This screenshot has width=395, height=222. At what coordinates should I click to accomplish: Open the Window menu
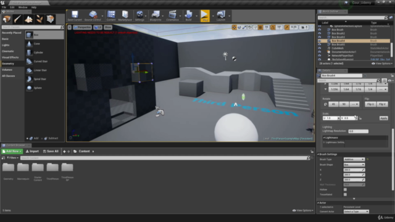[23, 7]
